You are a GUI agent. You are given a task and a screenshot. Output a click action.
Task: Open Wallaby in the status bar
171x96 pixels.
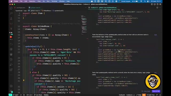[x=46, y=95]
